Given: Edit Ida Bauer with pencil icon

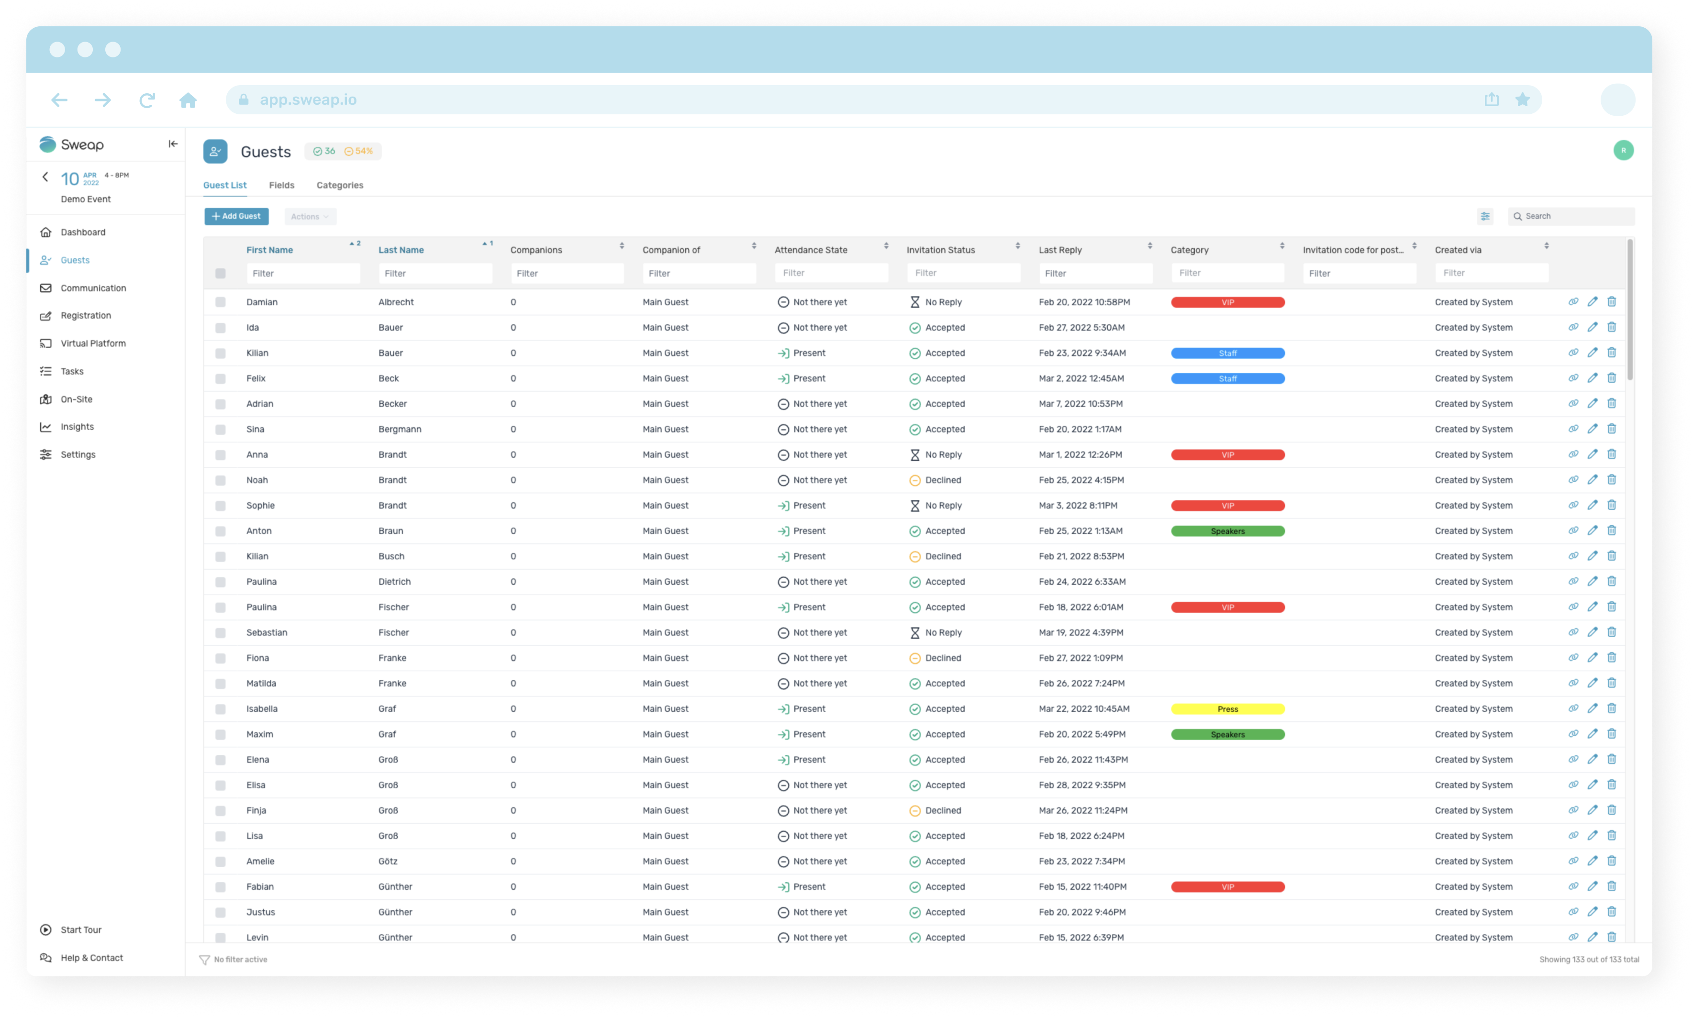Looking at the screenshot, I should click(x=1592, y=328).
